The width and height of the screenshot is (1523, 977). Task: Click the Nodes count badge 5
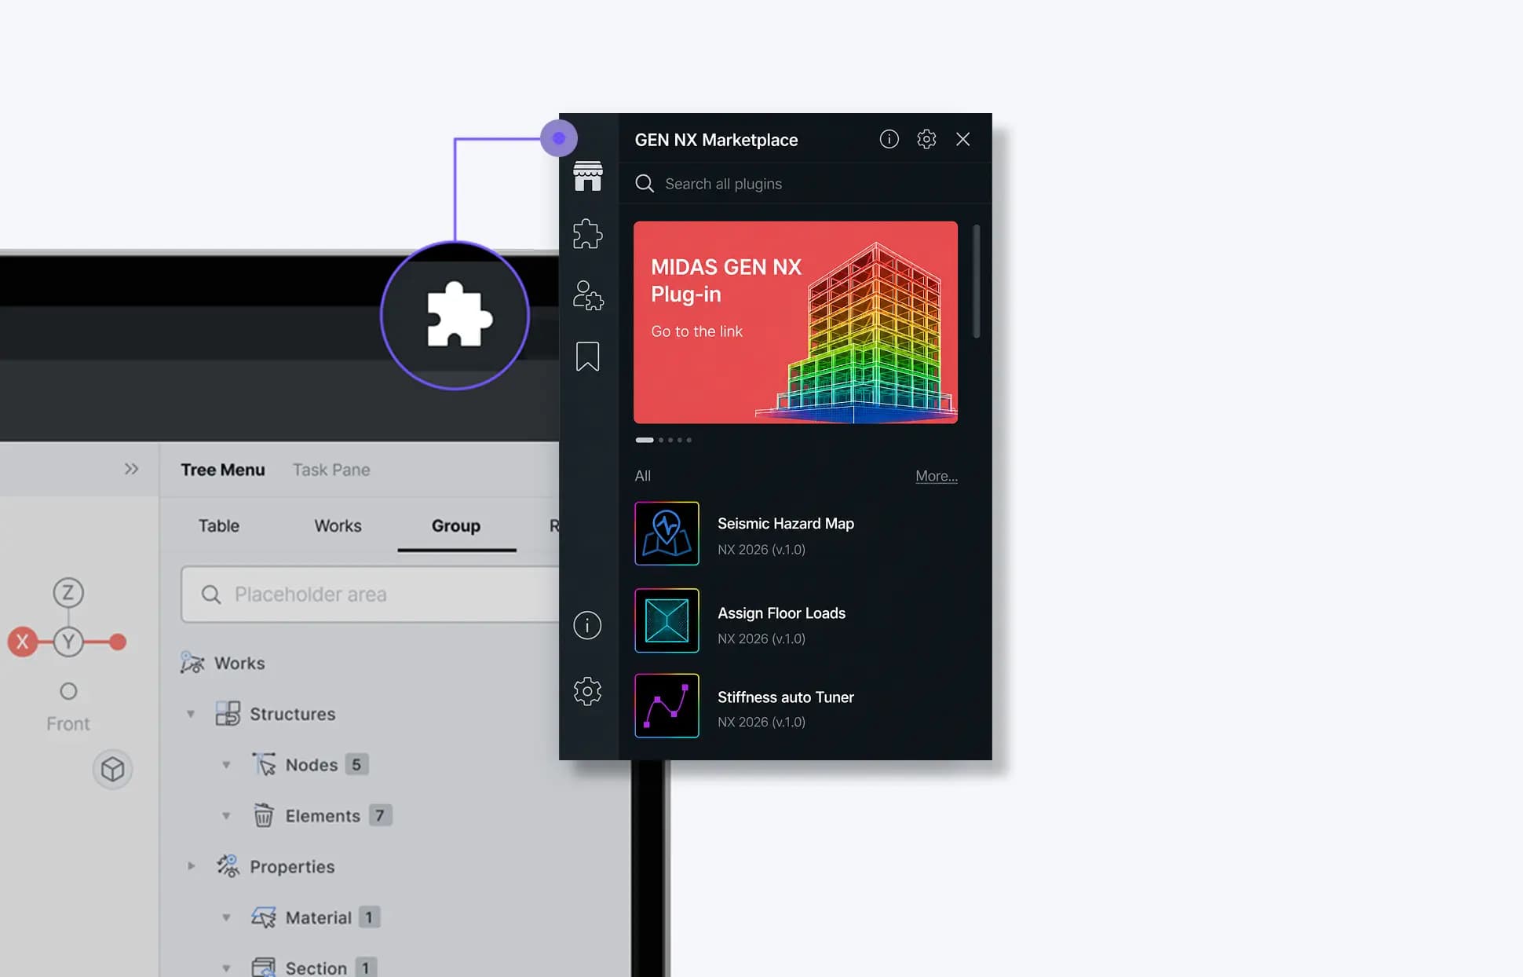coord(356,764)
